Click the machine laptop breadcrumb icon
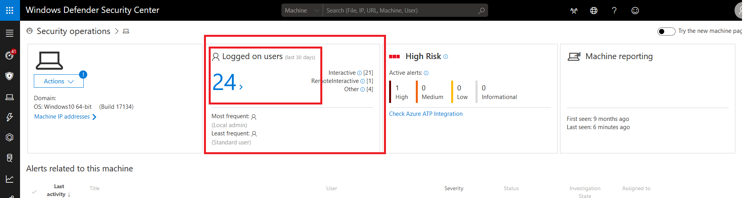 [126, 31]
